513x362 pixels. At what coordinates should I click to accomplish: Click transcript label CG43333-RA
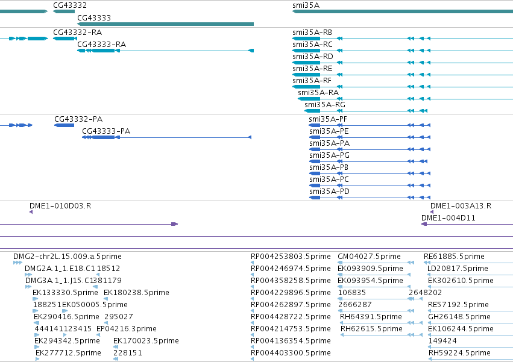[102, 45]
